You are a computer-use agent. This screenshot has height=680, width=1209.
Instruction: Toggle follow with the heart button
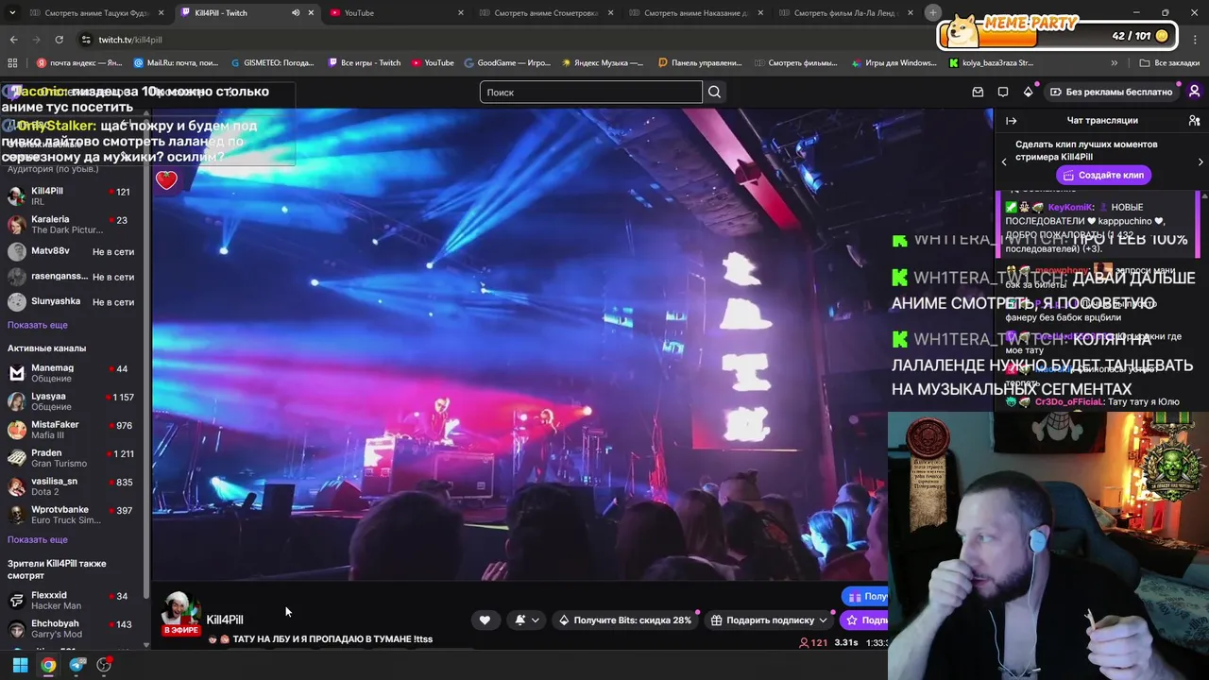tap(485, 620)
